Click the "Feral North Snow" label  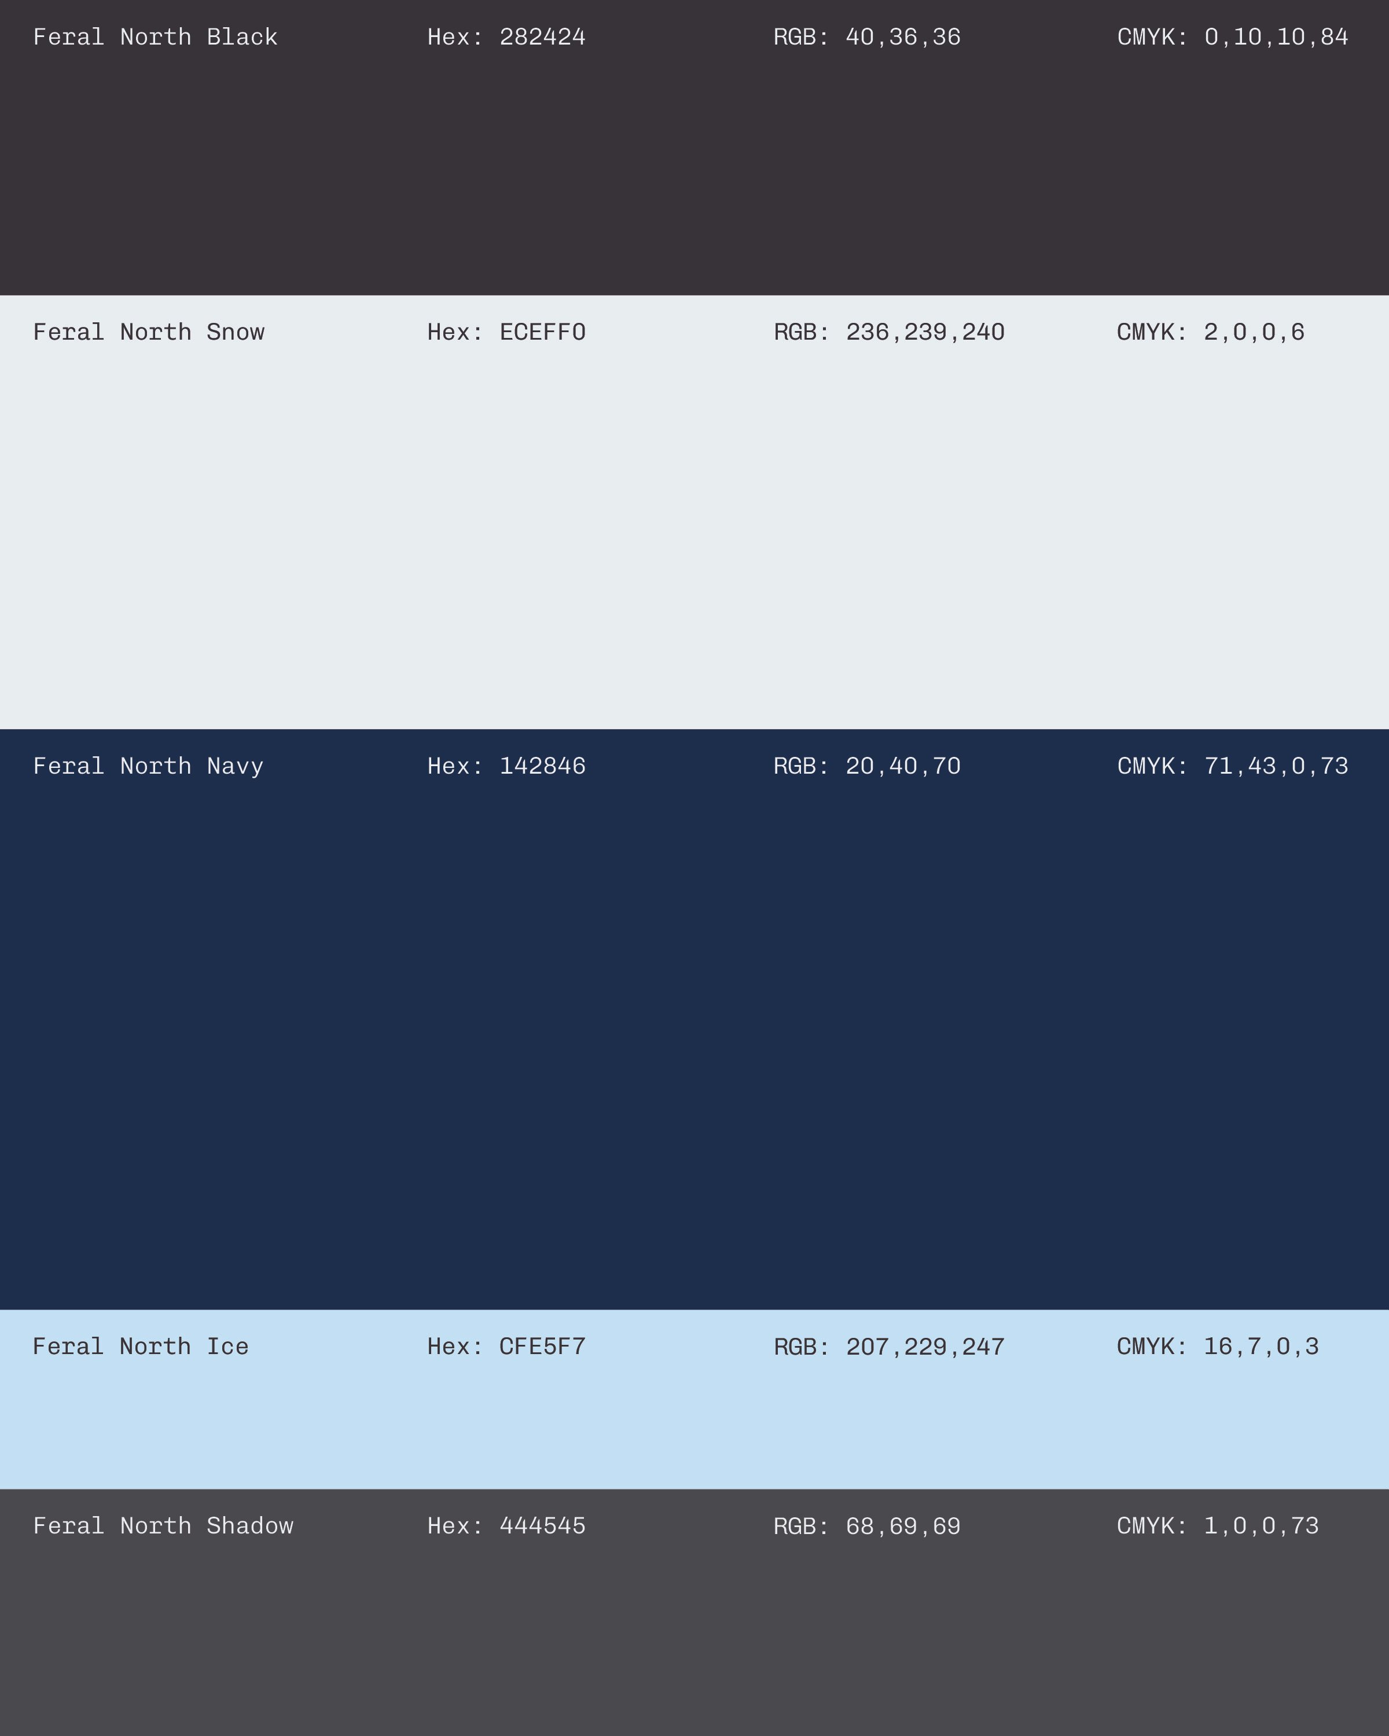click(x=149, y=332)
